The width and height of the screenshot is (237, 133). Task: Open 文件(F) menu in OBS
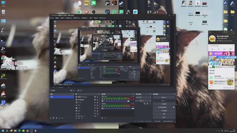tap(52, 18)
